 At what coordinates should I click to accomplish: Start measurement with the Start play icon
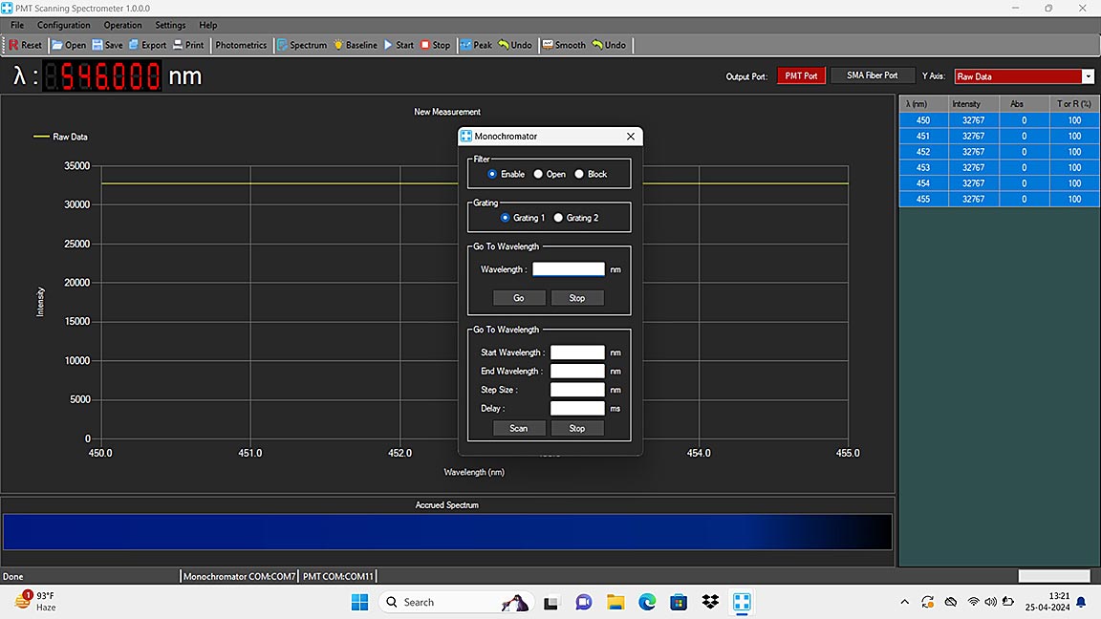388,45
